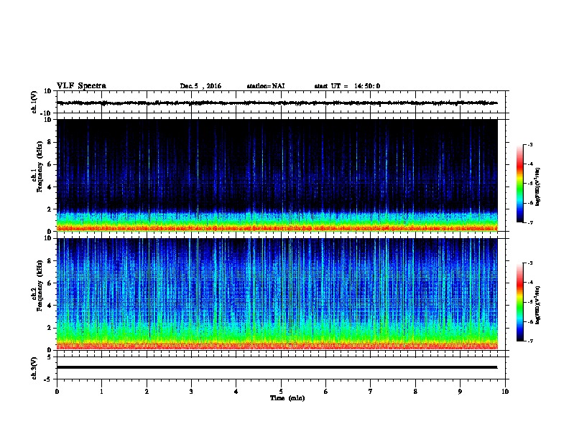Click the ch.2 PSD color scale bar

[x=519, y=302]
